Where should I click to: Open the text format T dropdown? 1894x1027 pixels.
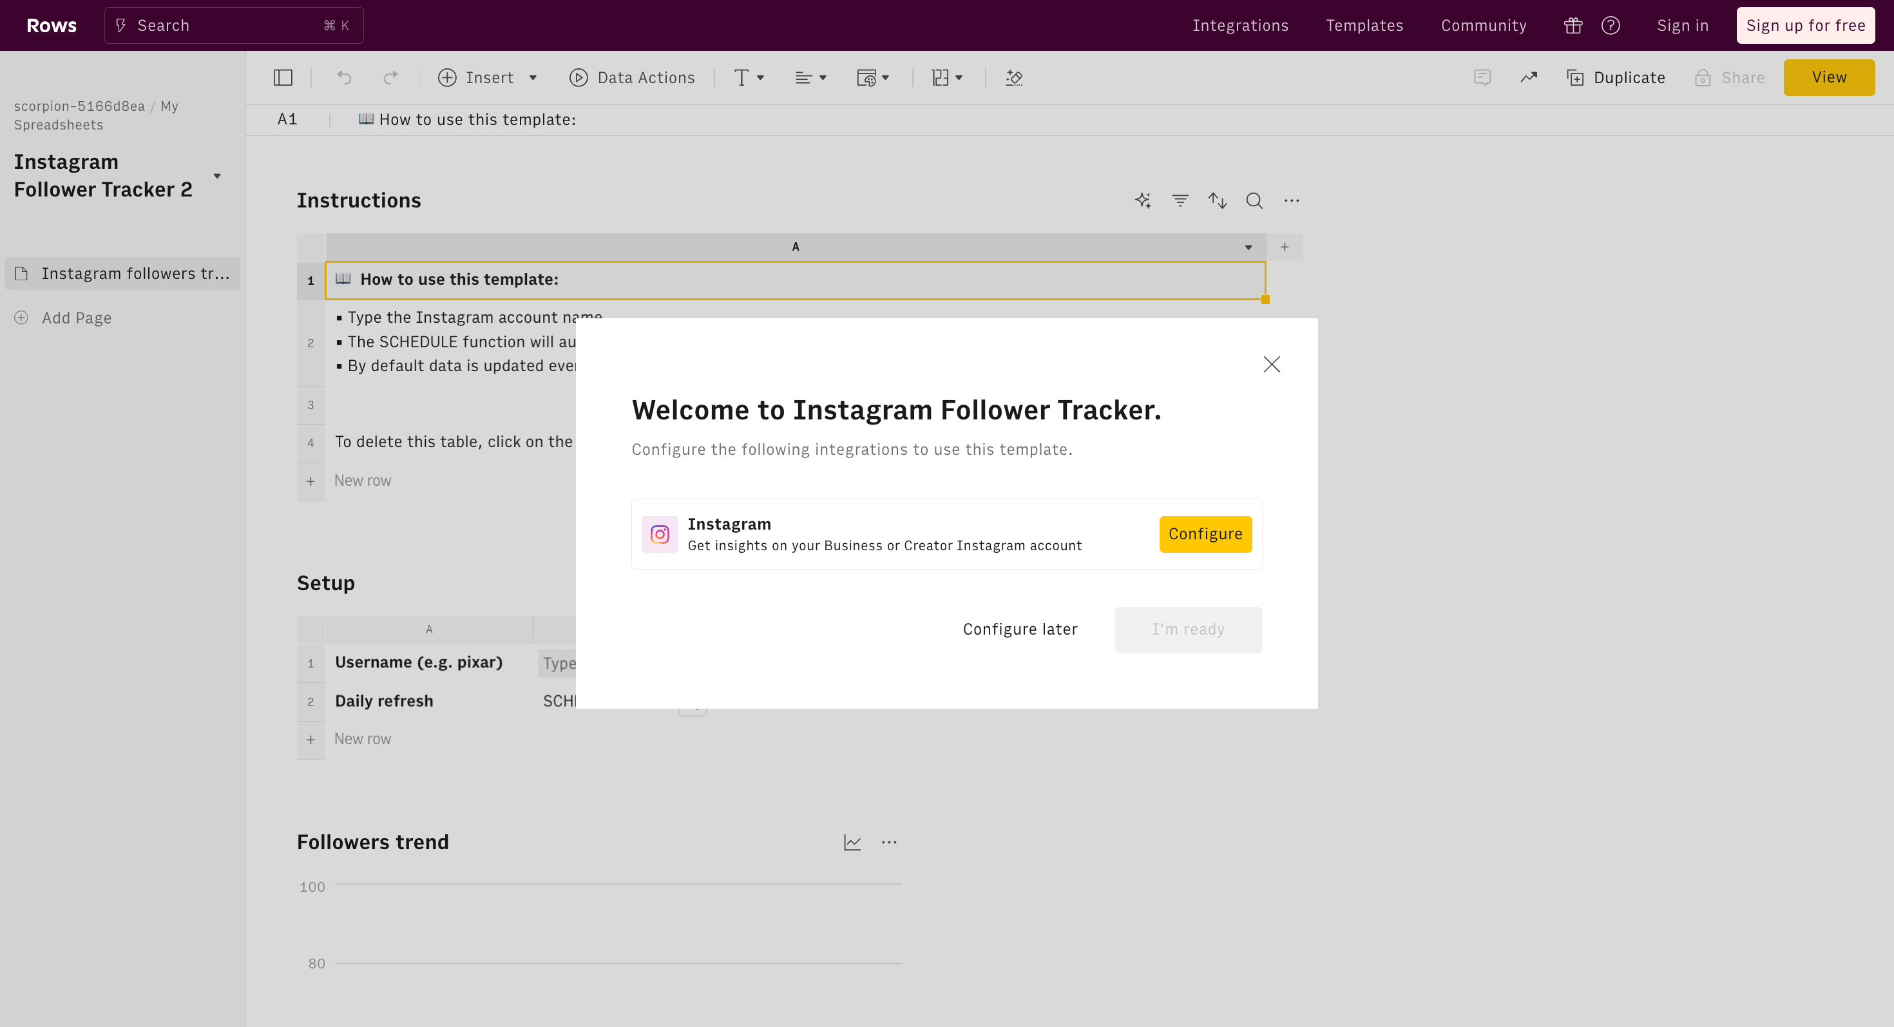(749, 78)
